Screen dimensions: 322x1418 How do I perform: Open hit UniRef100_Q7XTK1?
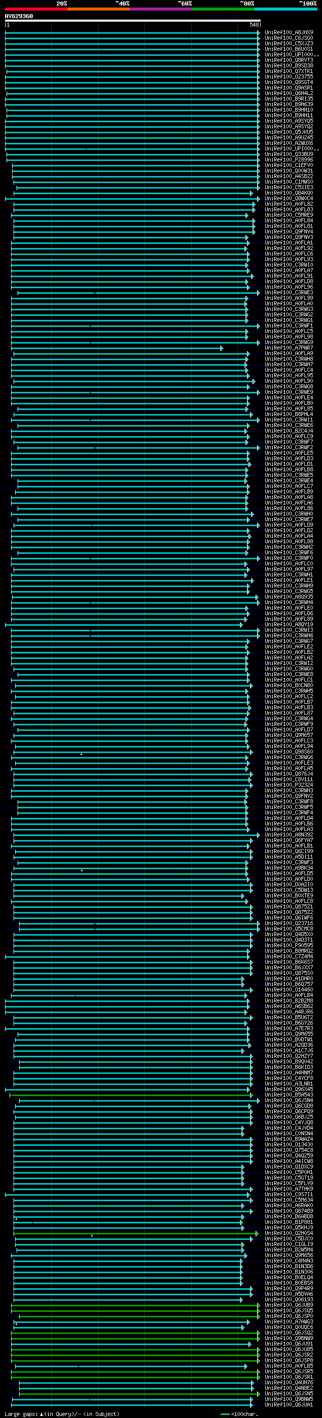click(x=289, y=71)
